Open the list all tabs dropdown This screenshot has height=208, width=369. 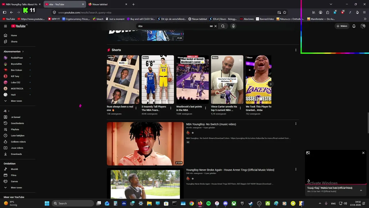click(331, 4)
